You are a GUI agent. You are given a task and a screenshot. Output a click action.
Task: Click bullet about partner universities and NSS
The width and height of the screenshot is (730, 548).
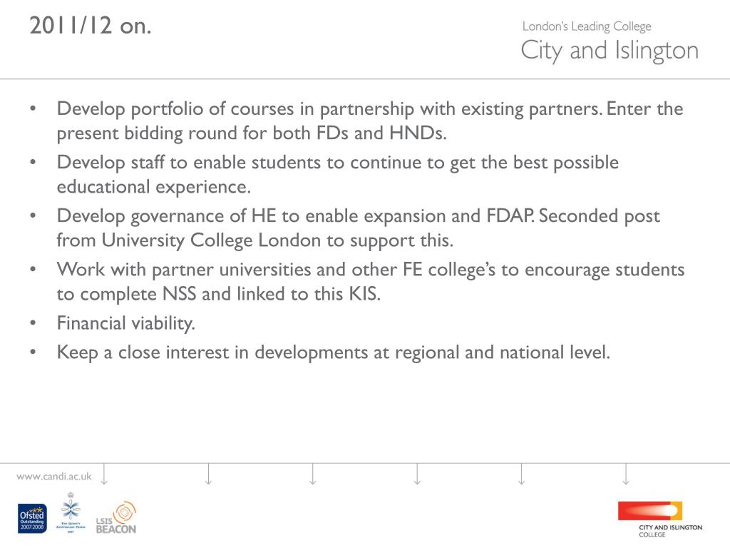[371, 281]
